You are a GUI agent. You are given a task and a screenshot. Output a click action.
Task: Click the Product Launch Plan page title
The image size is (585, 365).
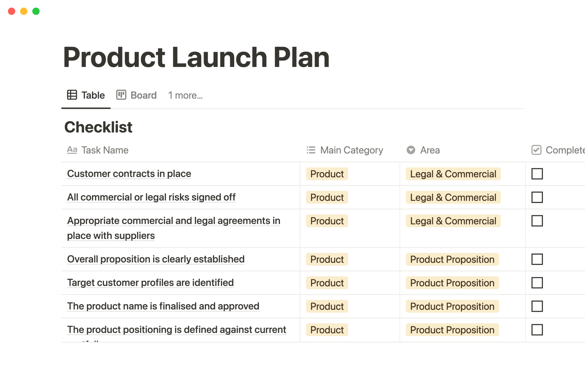coord(196,57)
